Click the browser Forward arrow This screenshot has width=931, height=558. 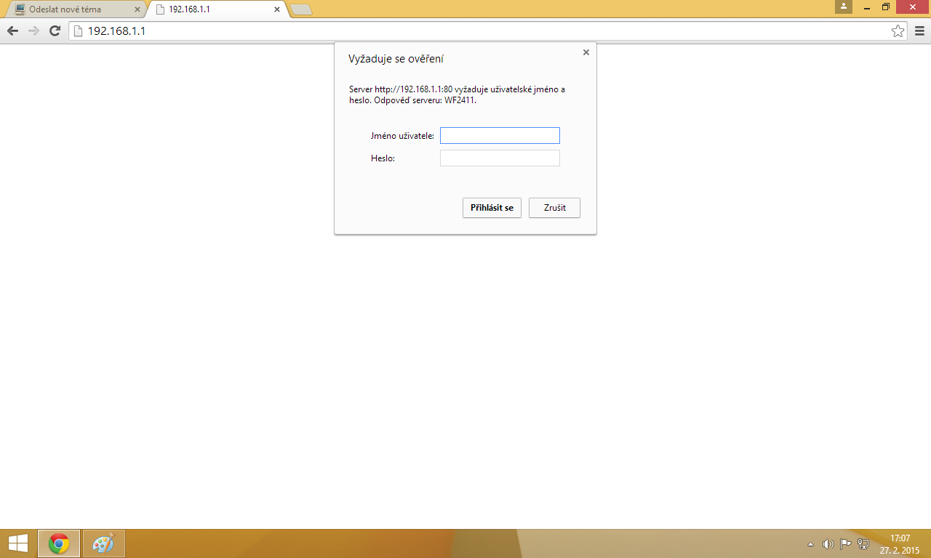pyautogui.click(x=33, y=31)
